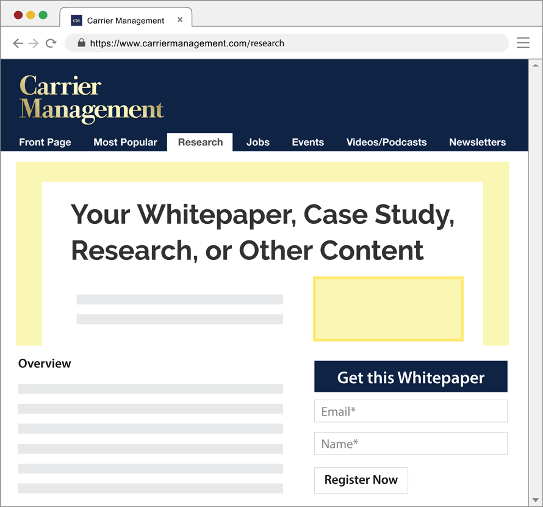Go to Front Page nav item
Image resolution: width=543 pixels, height=507 pixels.
click(45, 142)
